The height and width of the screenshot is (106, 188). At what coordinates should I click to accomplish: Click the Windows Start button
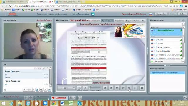(x=3, y=103)
